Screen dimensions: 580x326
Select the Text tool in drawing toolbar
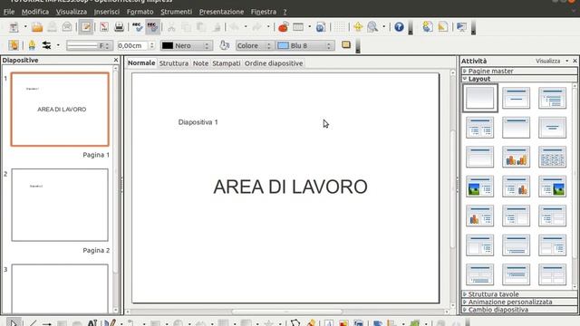(92, 322)
